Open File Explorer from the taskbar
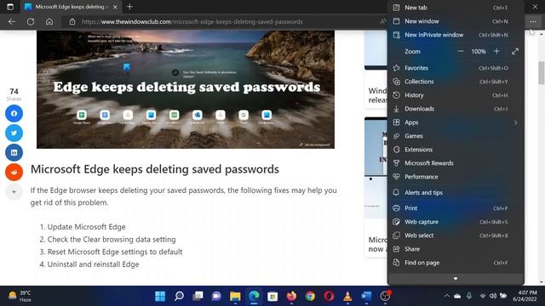The height and width of the screenshot is (306, 545). (x=235, y=296)
